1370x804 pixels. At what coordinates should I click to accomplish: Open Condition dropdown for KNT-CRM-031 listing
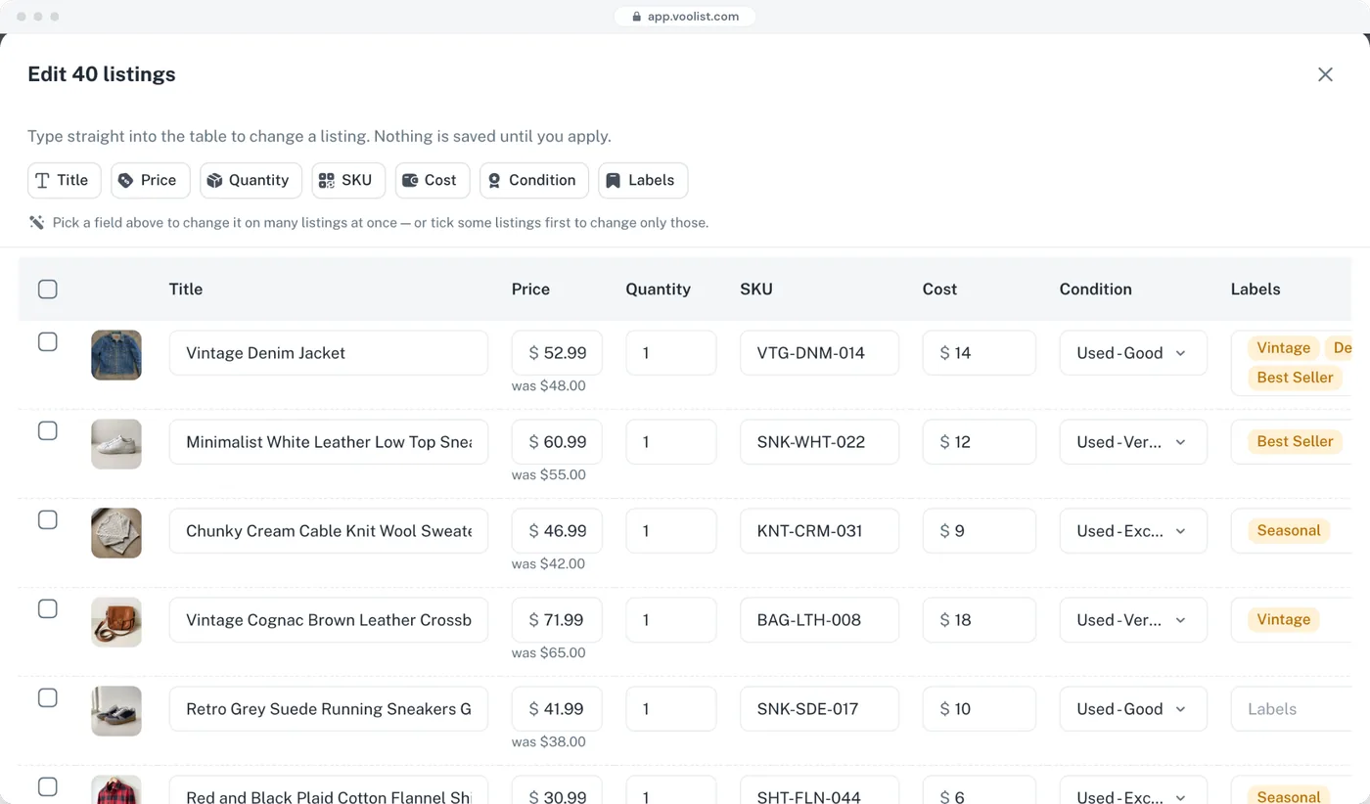coord(1133,531)
